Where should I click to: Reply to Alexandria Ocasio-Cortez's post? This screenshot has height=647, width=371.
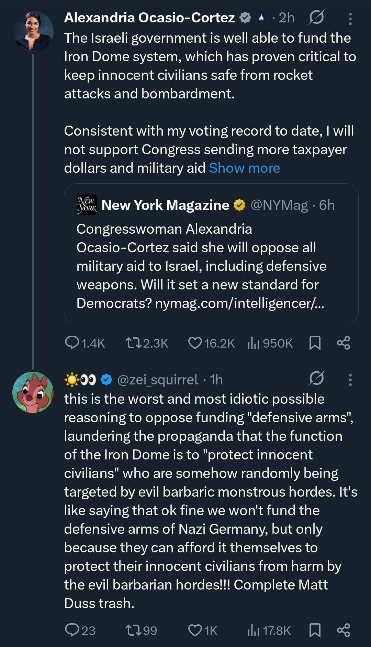click(x=72, y=343)
